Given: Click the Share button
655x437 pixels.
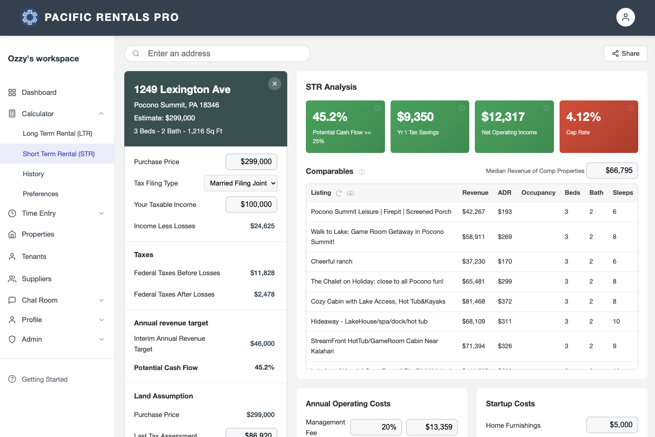Looking at the screenshot, I should coord(625,53).
